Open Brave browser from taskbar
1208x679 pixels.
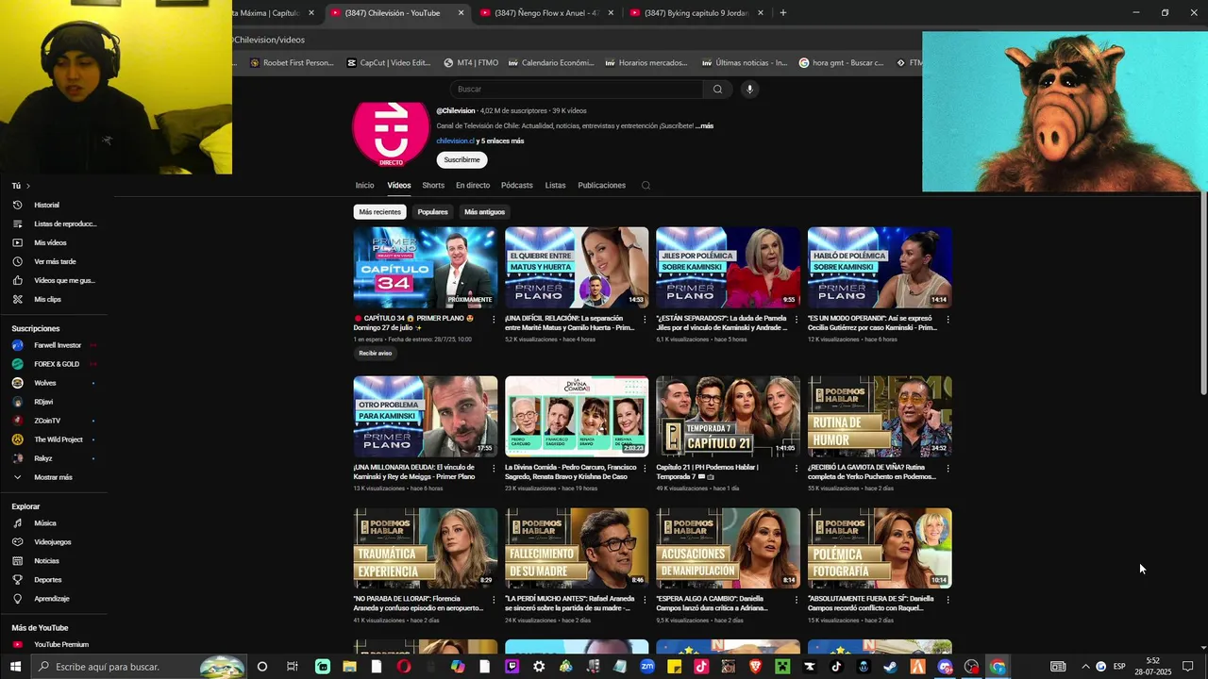[754, 667]
